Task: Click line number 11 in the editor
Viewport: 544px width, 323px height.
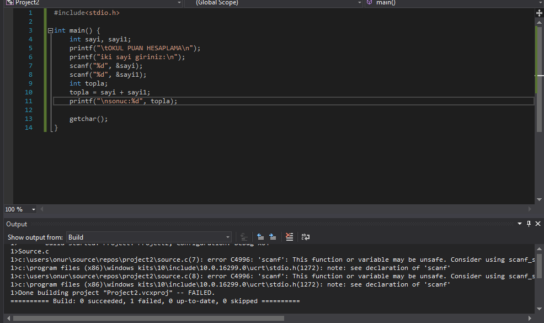Action: pos(28,100)
